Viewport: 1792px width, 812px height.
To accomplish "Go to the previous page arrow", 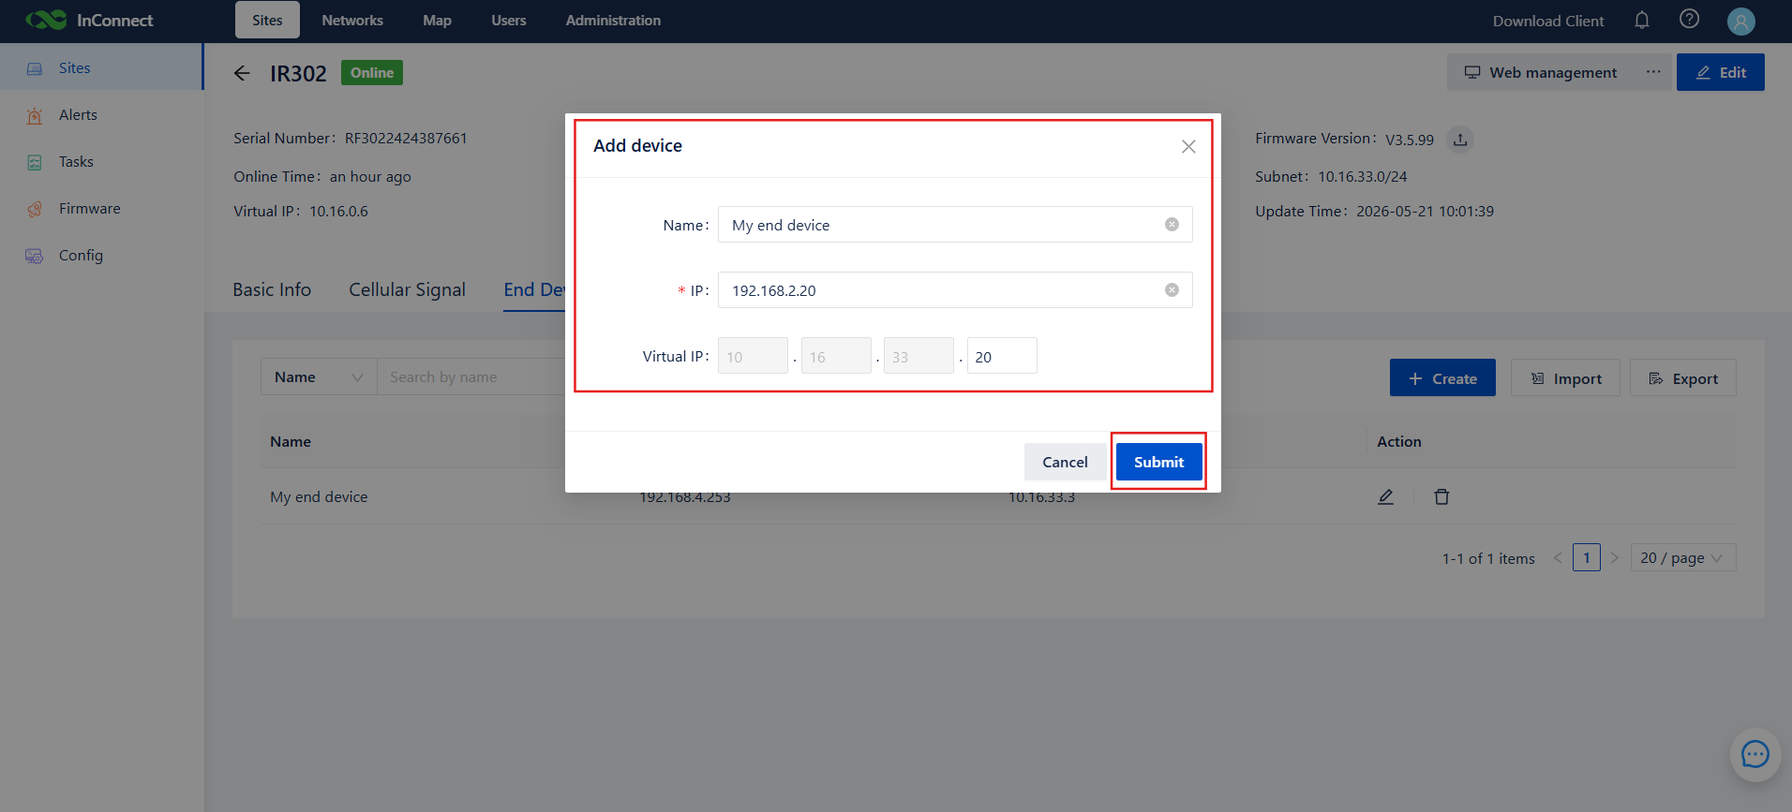I will click(x=1558, y=558).
